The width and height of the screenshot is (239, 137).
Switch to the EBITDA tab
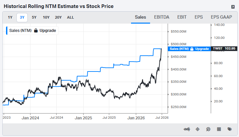161,17
